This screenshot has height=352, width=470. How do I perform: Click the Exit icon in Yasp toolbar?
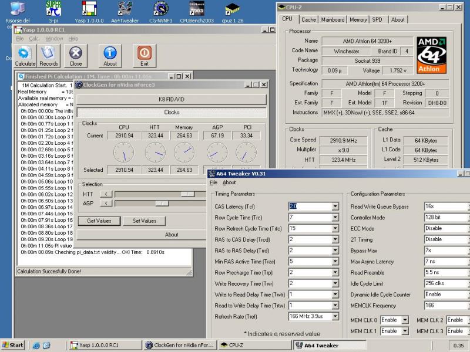coord(145,56)
